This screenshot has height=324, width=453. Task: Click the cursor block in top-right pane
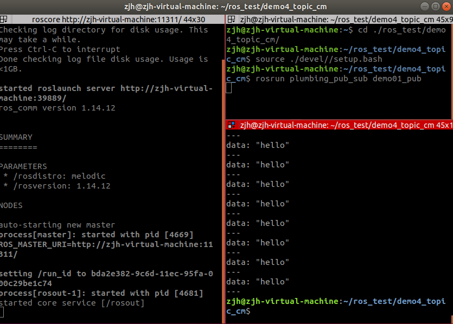point(229,88)
